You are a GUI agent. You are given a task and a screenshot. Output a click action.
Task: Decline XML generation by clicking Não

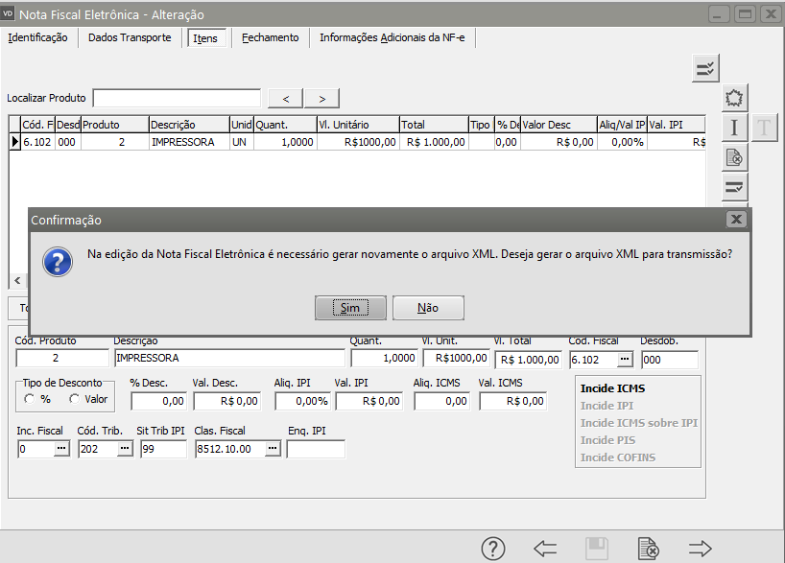(428, 308)
